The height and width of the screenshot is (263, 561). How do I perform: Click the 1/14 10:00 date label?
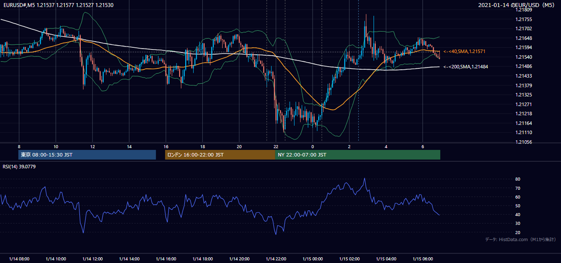pos(56,259)
